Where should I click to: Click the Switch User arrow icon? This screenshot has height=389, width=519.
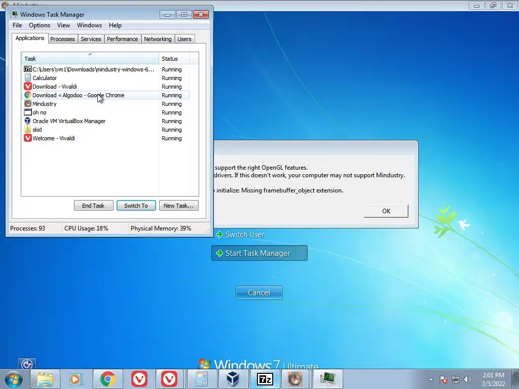point(219,235)
